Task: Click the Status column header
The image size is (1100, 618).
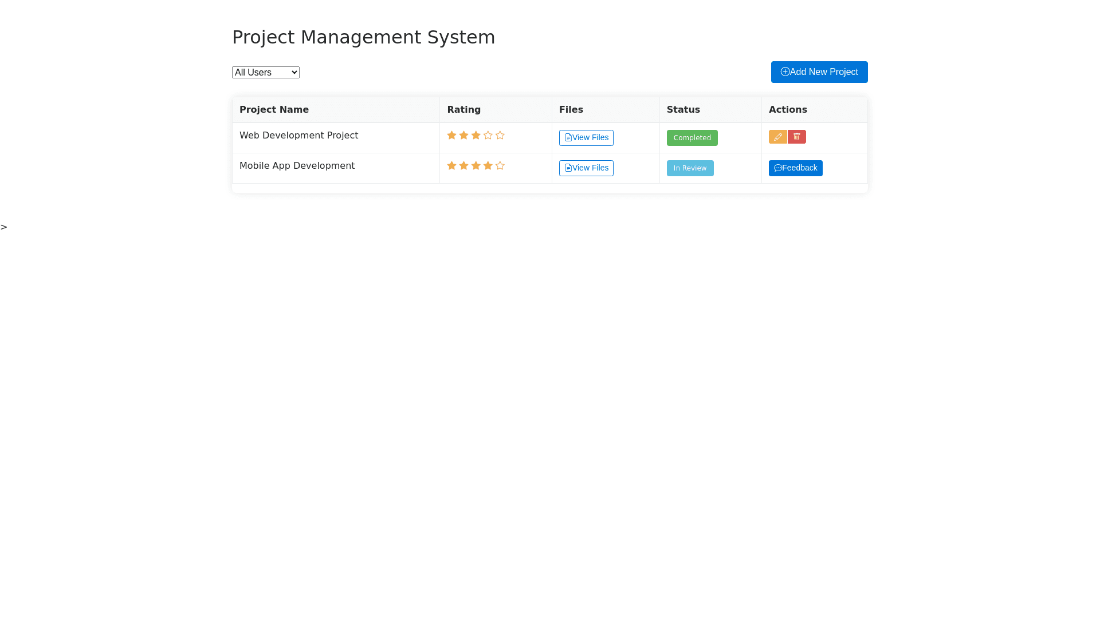Action: tap(683, 110)
